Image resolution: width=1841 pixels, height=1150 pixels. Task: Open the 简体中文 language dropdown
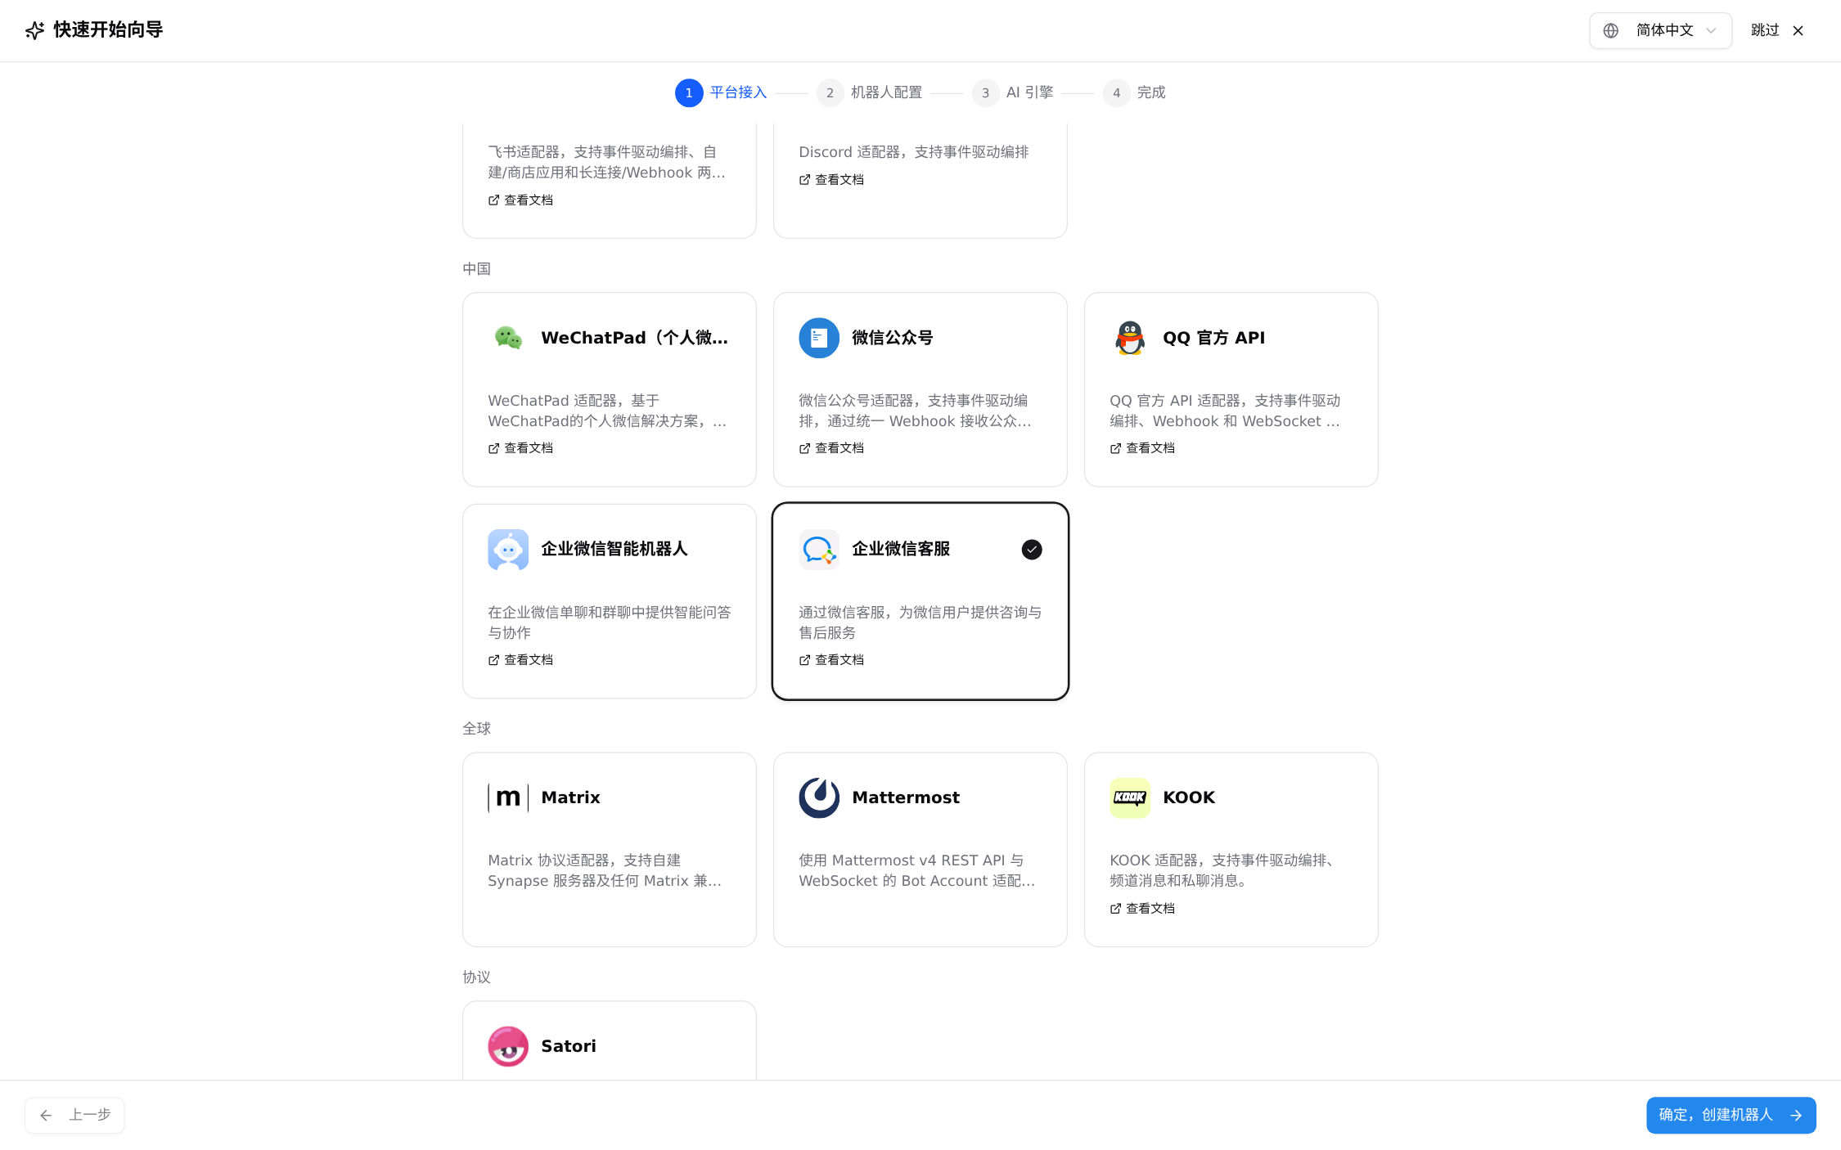1660,30
